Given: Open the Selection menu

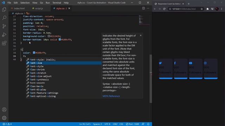Looking at the screenshot, I should tap(25, 3).
